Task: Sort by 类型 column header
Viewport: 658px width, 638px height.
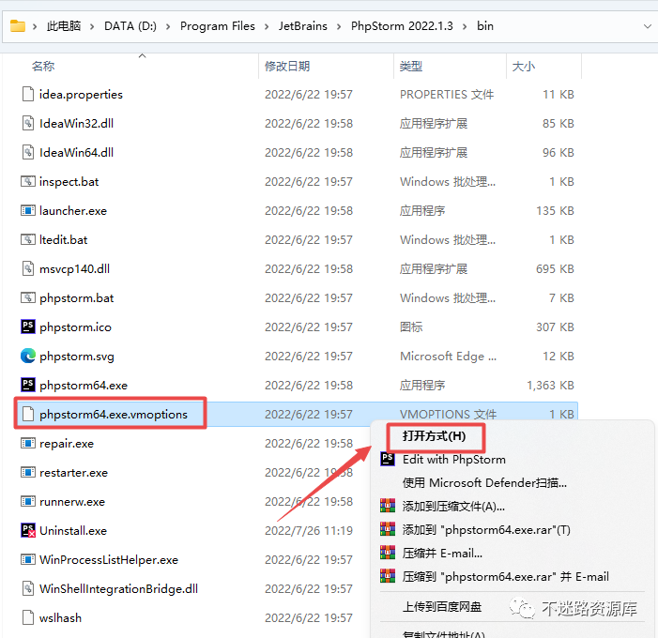Action: 411,66
